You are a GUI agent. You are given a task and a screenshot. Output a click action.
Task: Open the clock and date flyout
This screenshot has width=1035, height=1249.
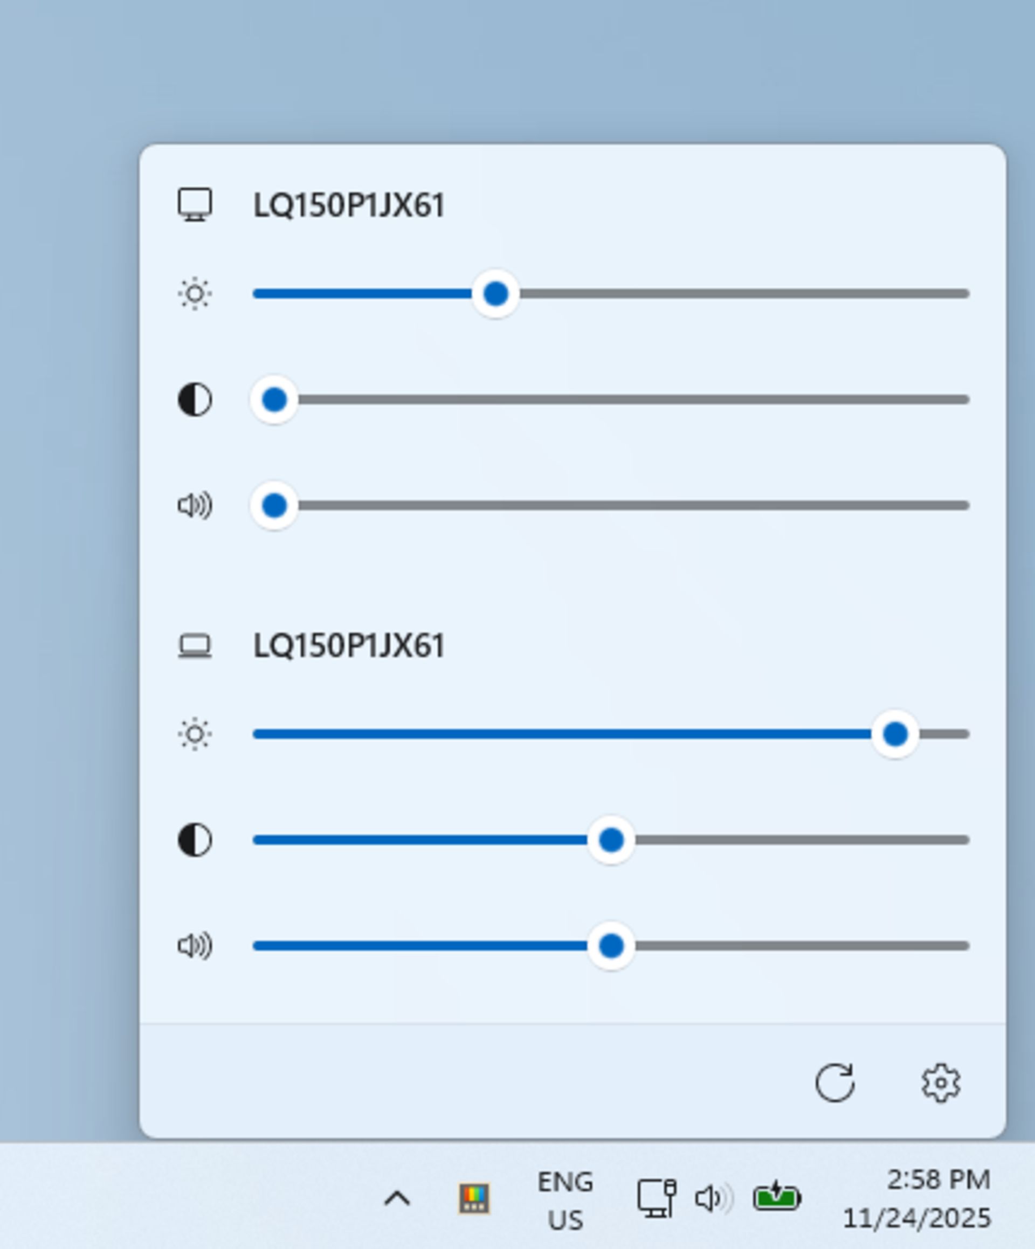917,1198
